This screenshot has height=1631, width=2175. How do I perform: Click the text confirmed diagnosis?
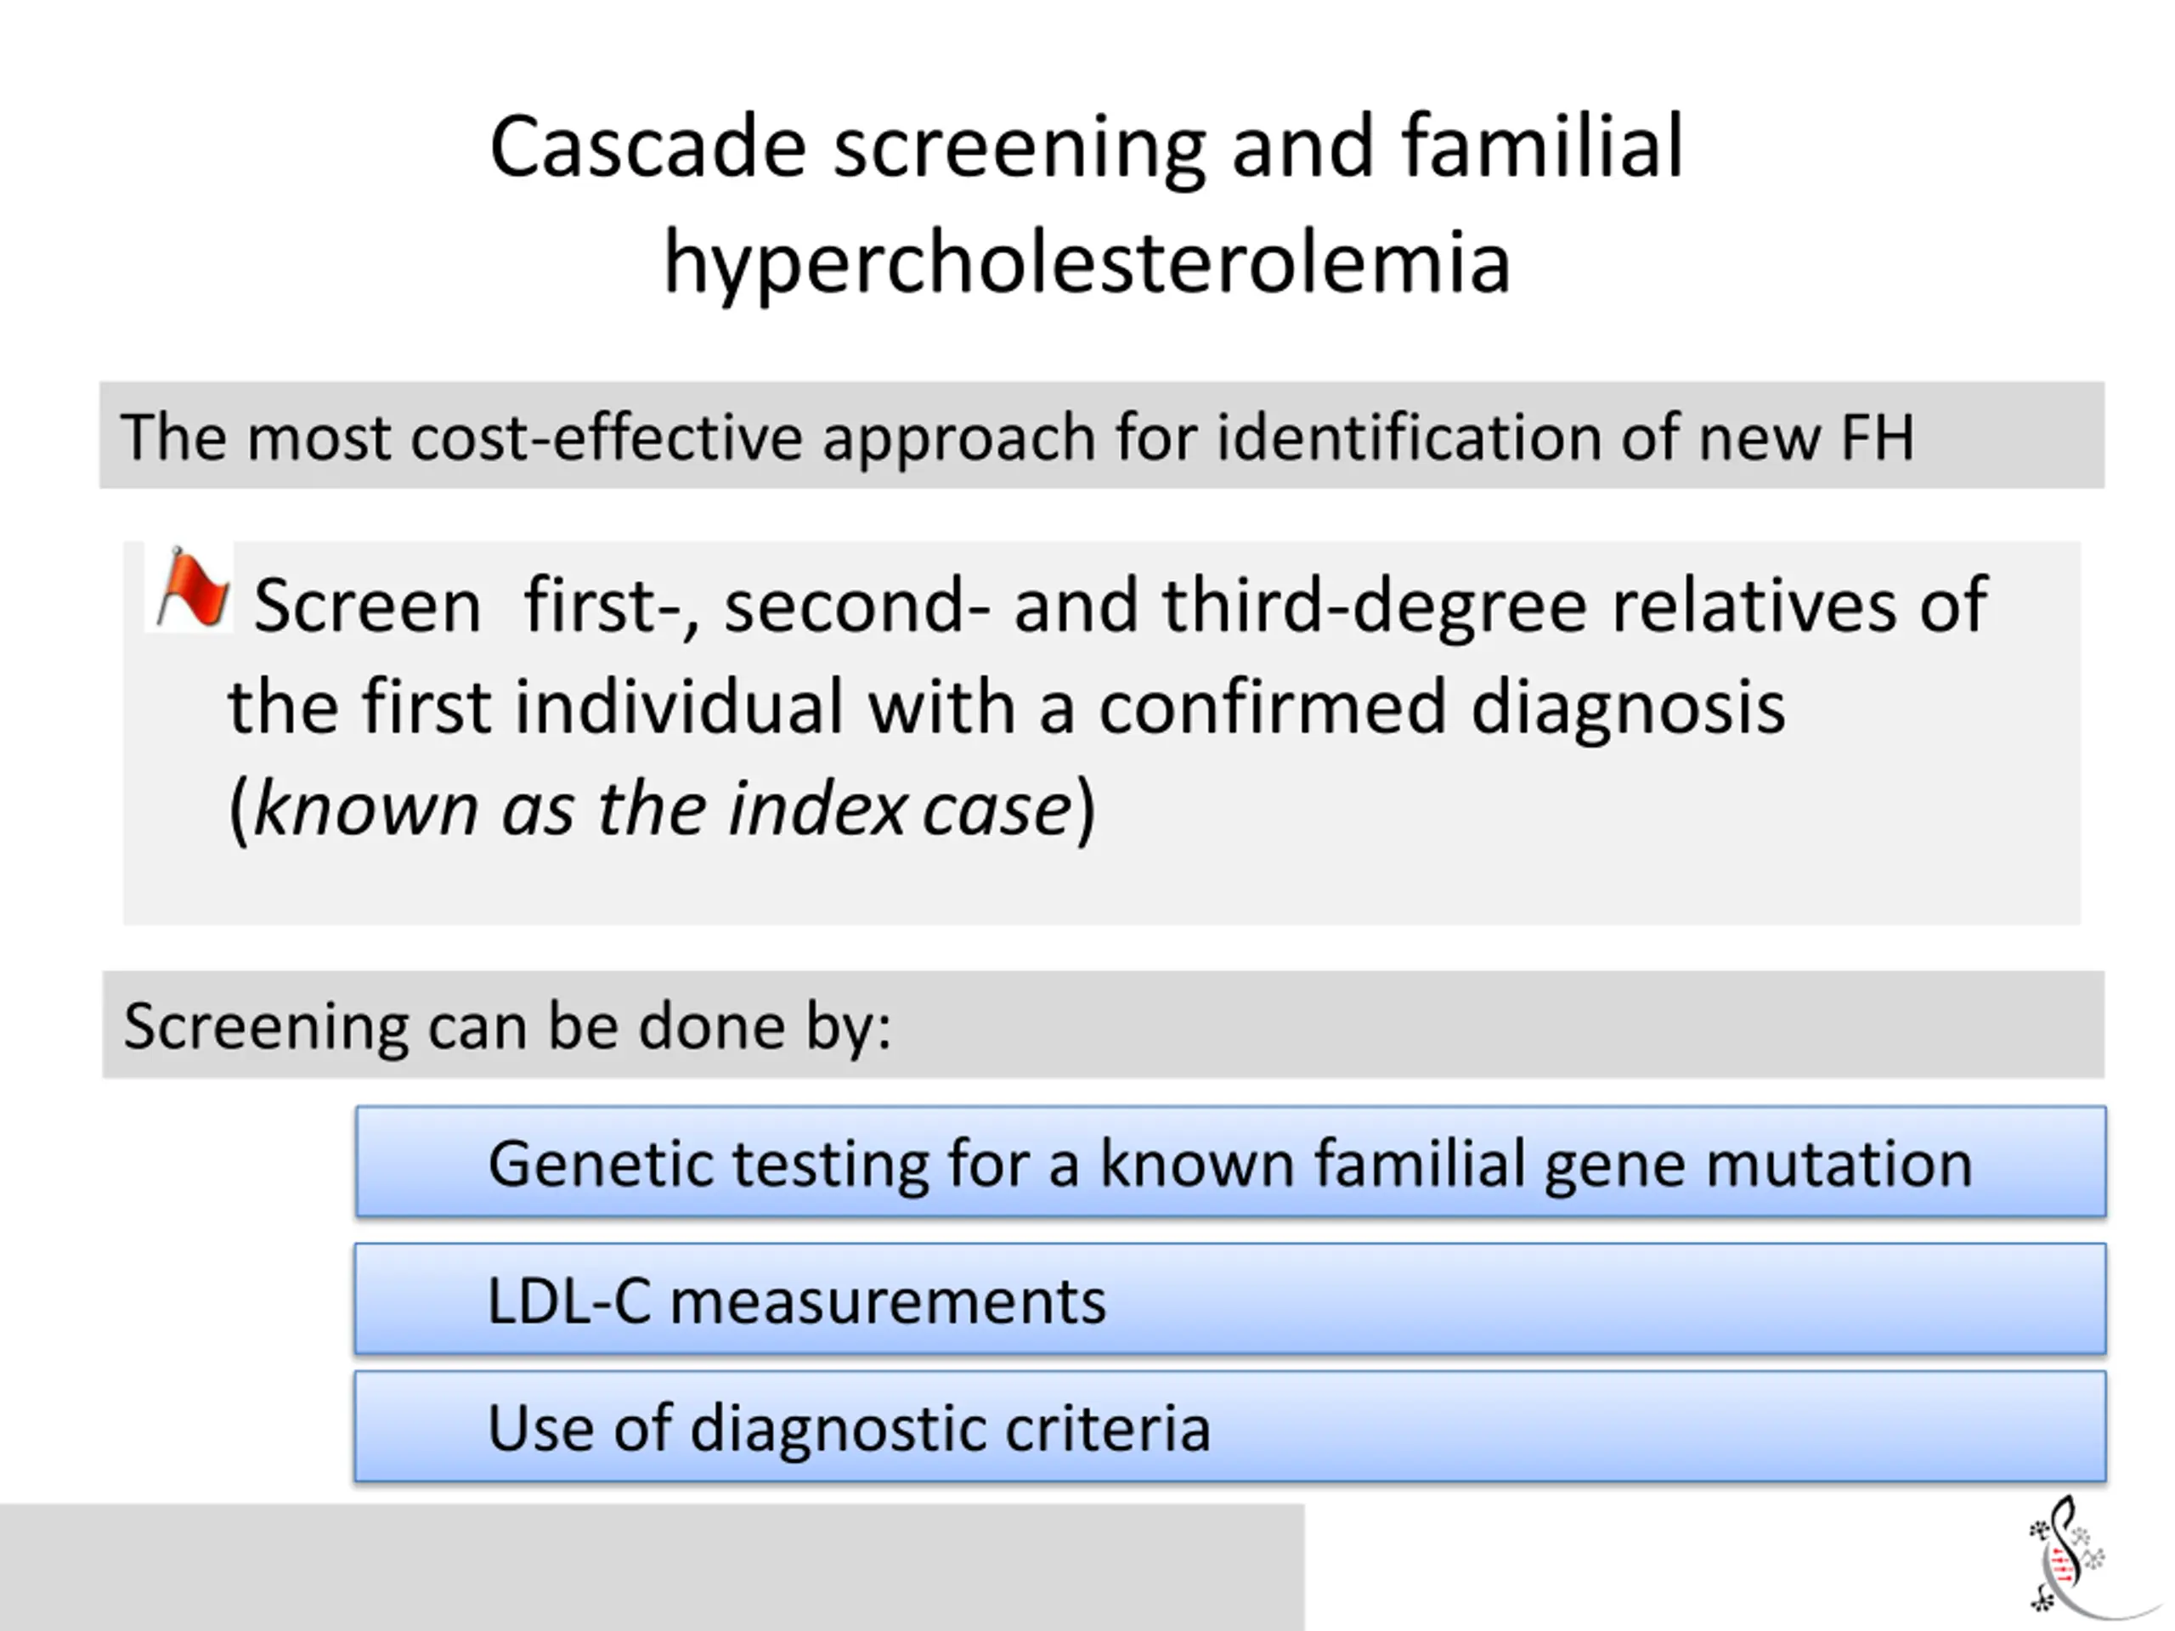point(1440,707)
